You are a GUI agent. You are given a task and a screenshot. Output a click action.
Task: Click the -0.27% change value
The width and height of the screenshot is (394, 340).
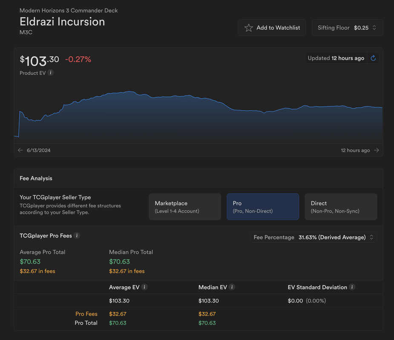point(78,59)
